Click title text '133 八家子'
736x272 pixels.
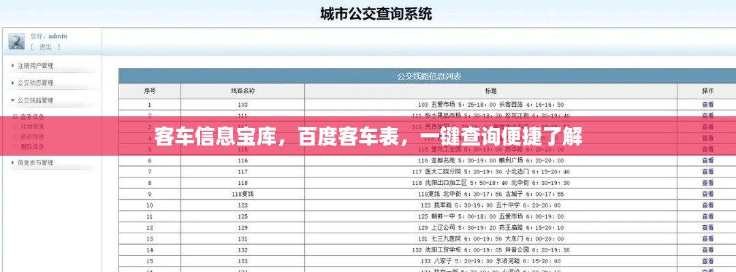tap(435, 261)
